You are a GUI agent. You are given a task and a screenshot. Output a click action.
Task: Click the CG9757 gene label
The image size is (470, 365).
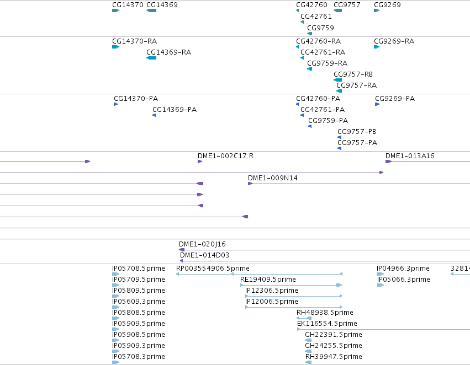tap(347, 5)
